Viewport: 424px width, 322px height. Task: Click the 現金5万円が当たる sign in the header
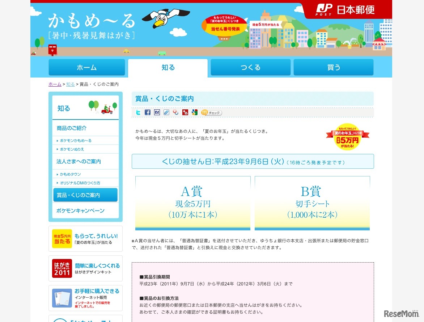[265, 25]
